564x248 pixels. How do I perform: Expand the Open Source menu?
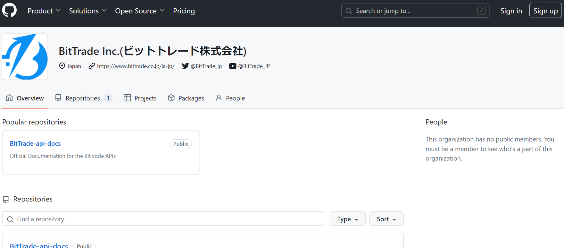tap(139, 11)
